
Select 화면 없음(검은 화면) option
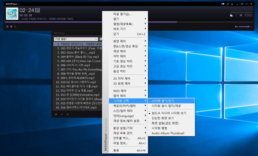click(171, 123)
